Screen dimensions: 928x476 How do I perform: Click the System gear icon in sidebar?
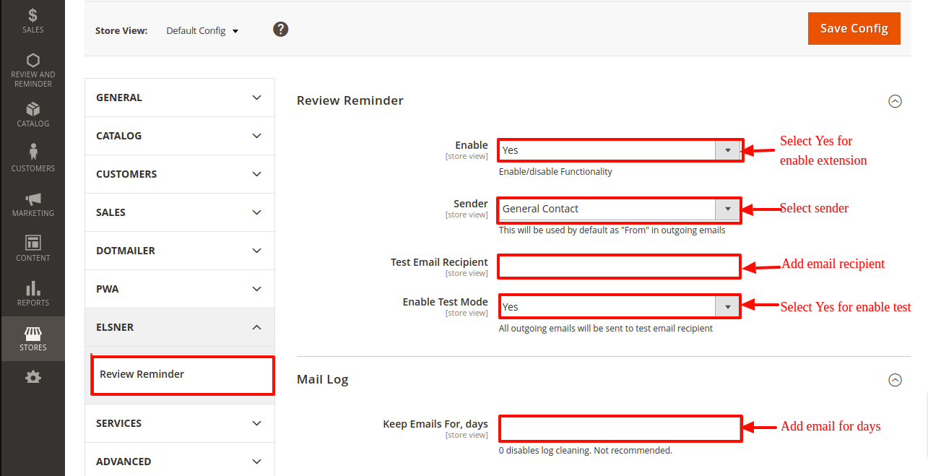point(32,376)
